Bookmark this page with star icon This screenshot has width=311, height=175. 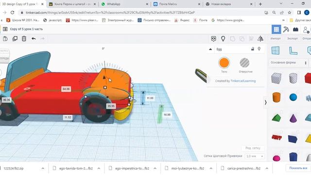coord(290,13)
